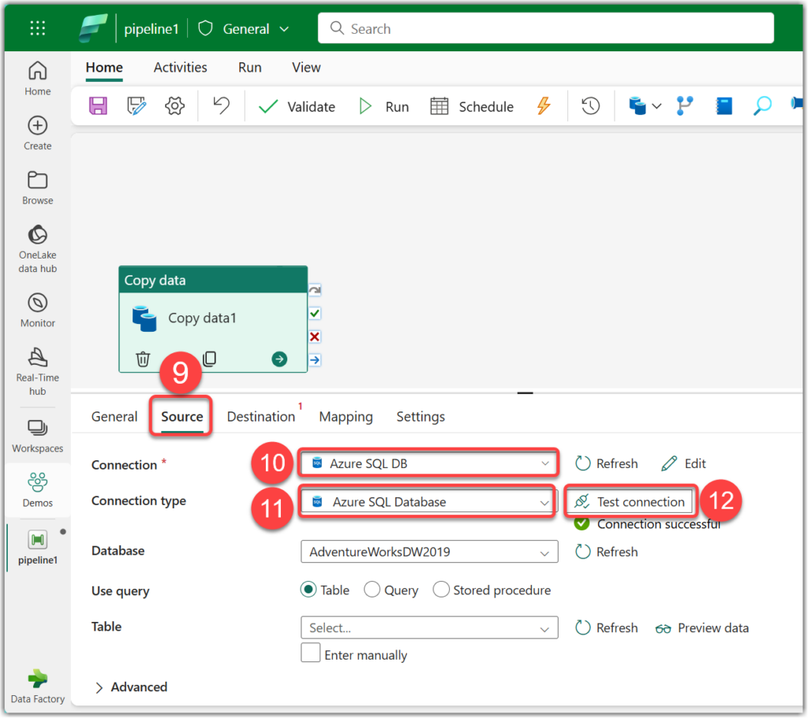Click the lightning trigger icon
Screen dimensions: 808x718
tap(544, 106)
